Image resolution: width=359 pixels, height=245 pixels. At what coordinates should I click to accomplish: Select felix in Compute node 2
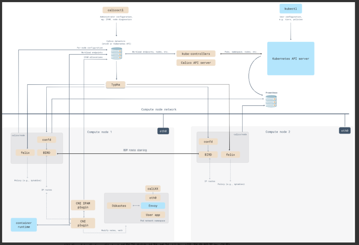point(230,155)
